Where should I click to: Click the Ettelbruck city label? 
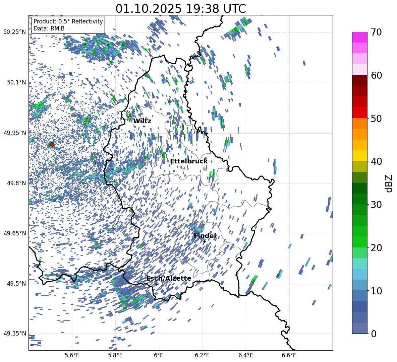pyautogui.click(x=189, y=161)
